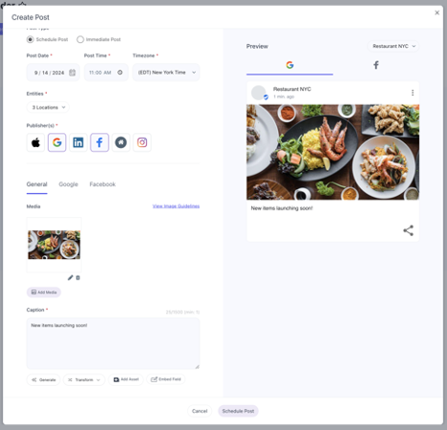Click the share icon in preview card
Image resolution: width=447 pixels, height=430 pixels.
point(408,230)
